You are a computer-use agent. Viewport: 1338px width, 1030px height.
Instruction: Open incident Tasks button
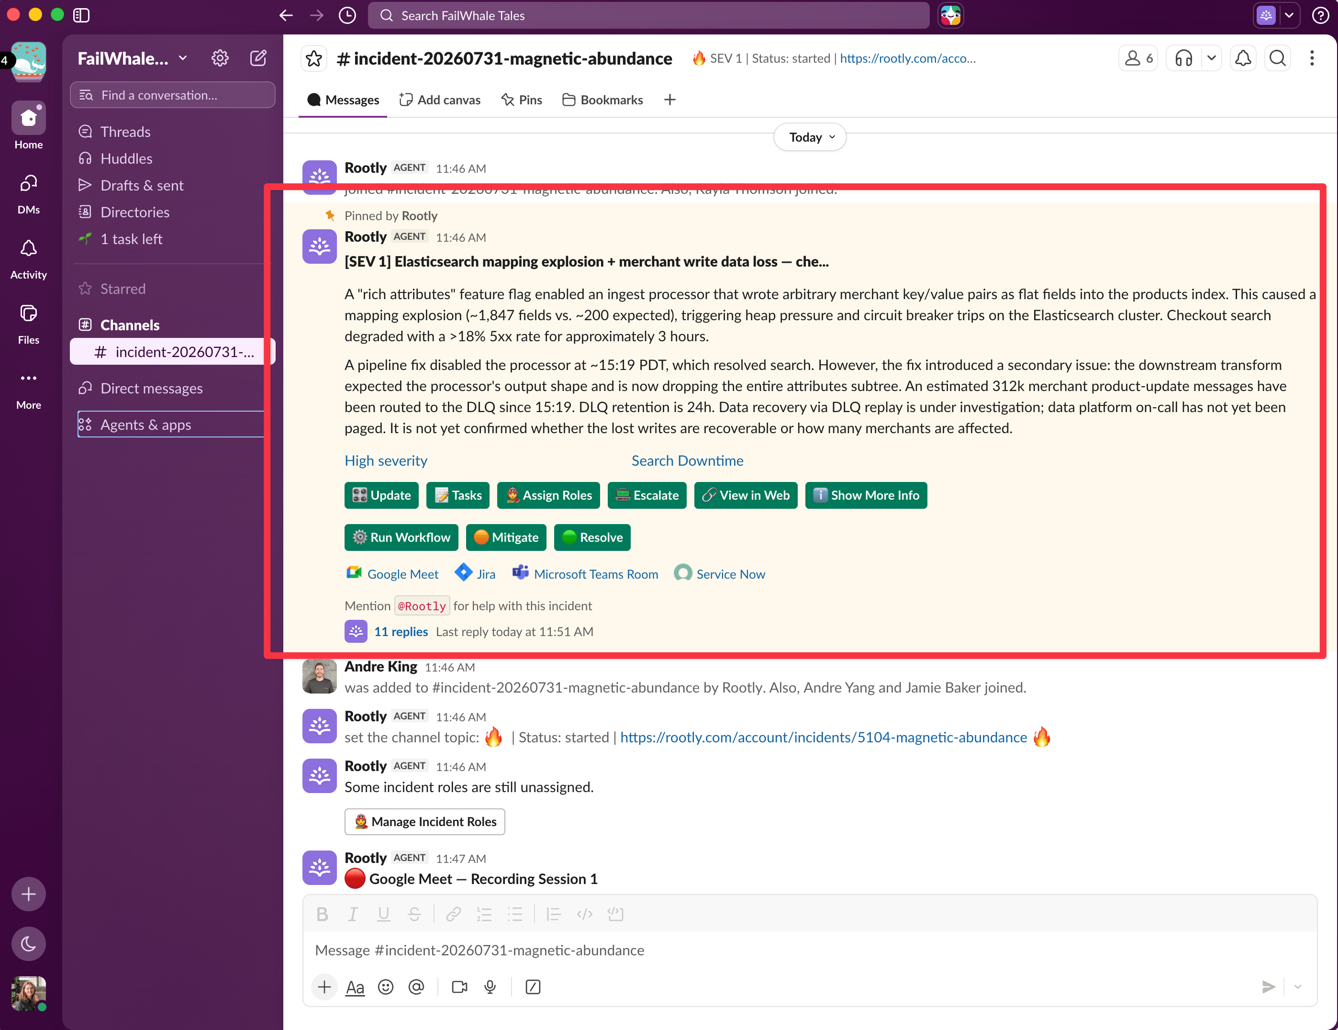457,495
